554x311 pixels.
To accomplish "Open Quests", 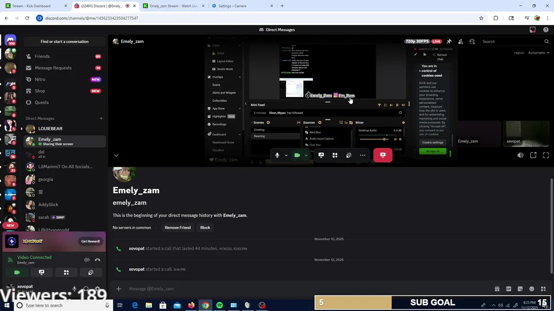I will click(64, 102).
